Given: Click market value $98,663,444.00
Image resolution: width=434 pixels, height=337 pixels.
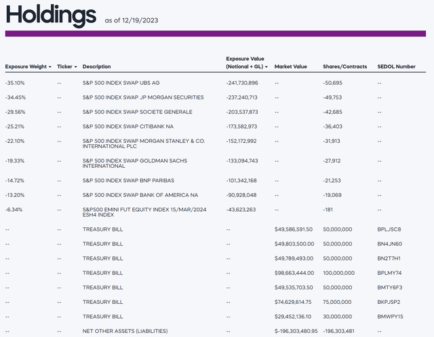Looking at the screenshot, I should tap(294, 273).
